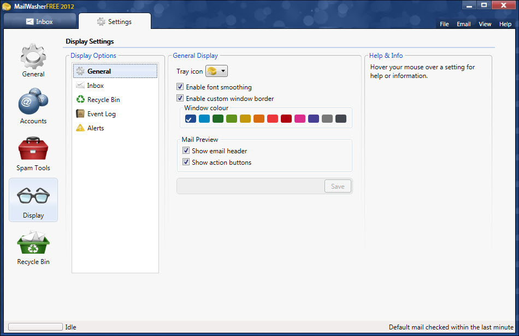
Task: Switch to the Inbox tab
Action: tap(40, 22)
